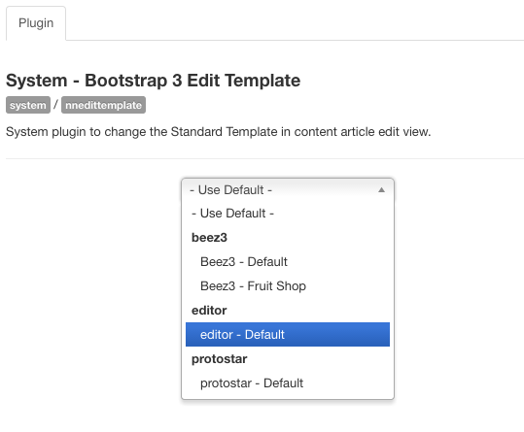Click the system label badge
524x432 pixels.
(28, 105)
